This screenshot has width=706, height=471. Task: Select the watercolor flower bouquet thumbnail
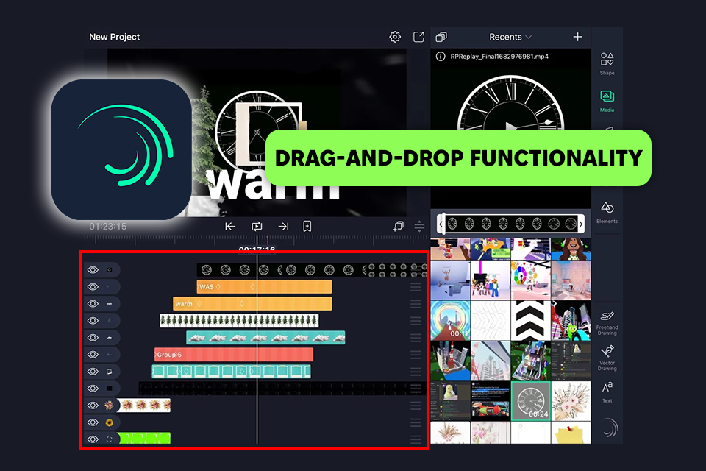(571, 401)
